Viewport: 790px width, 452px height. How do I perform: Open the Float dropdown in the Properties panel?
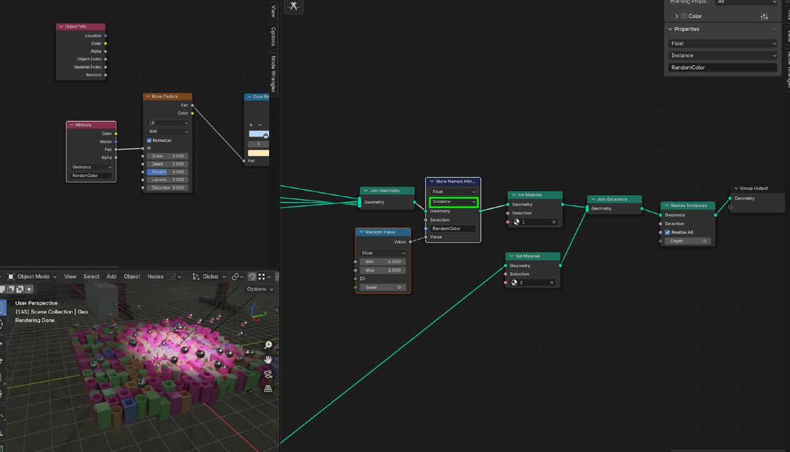723,44
